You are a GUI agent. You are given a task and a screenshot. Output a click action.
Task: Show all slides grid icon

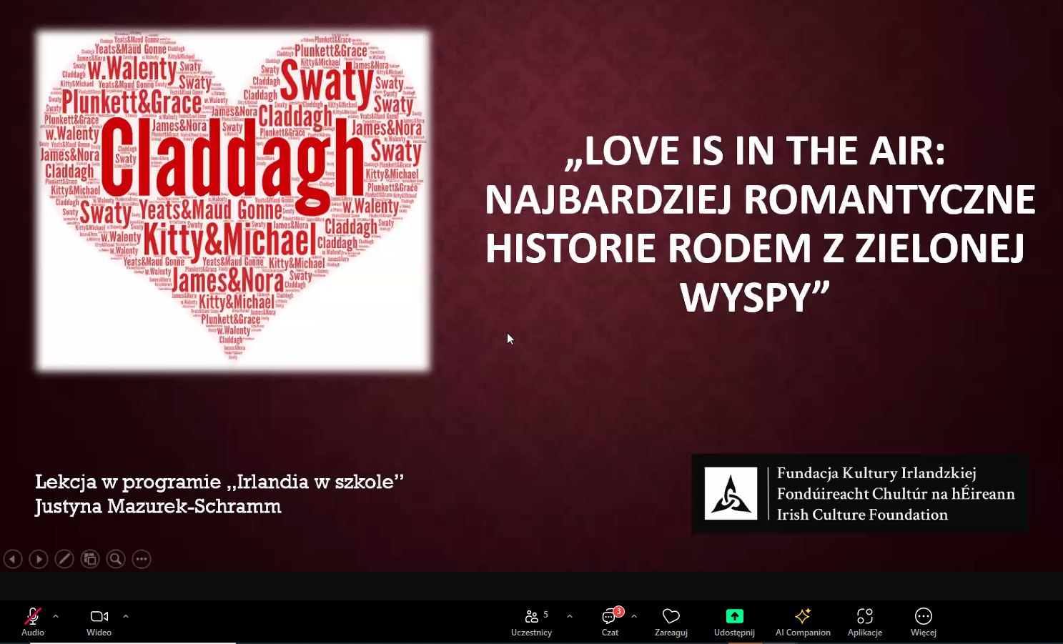[90, 559]
